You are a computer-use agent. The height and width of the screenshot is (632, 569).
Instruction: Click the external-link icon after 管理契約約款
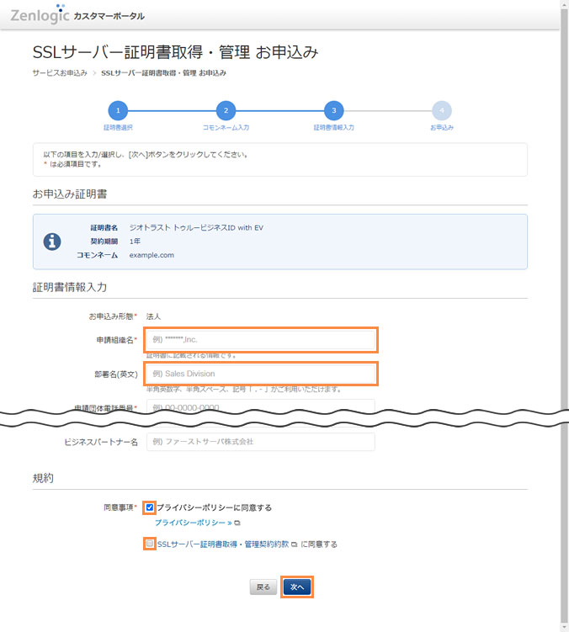click(x=294, y=544)
